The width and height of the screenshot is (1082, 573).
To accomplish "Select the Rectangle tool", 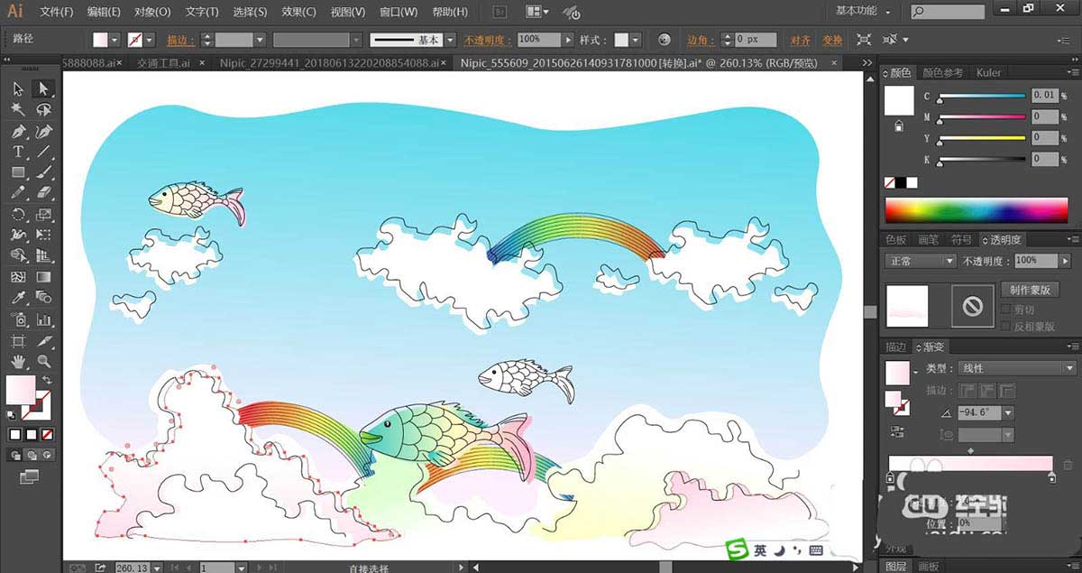I will (18, 172).
